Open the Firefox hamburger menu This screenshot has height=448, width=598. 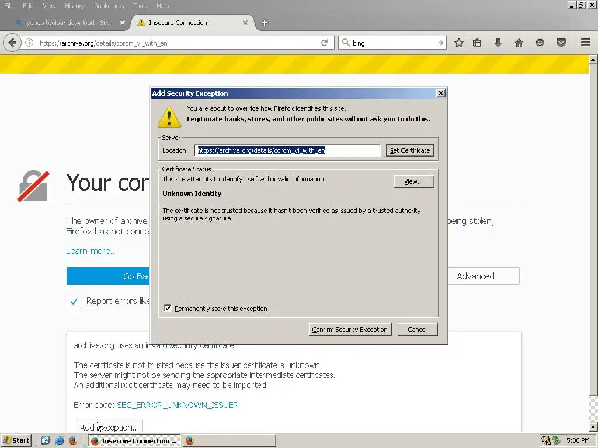586,43
